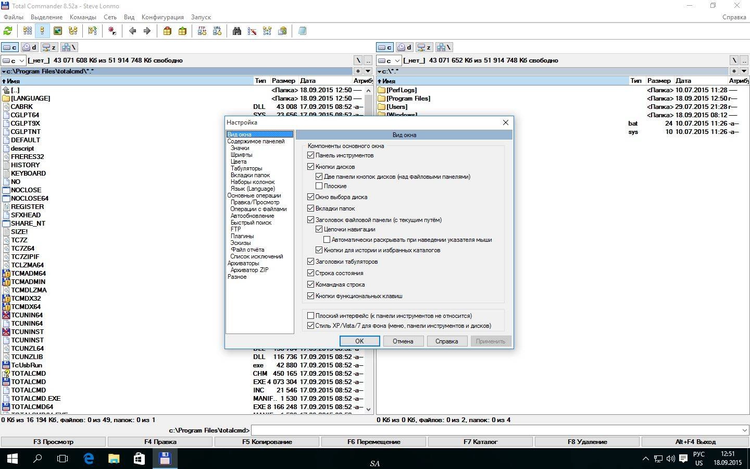Show hidden tray icons chevron
The height and width of the screenshot is (469, 750).
tap(645, 459)
